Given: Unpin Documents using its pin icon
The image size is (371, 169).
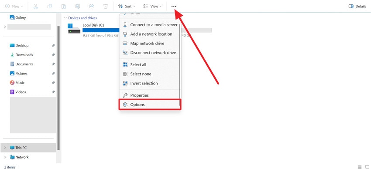Looking at the screenshot, I should click(54, 64).
